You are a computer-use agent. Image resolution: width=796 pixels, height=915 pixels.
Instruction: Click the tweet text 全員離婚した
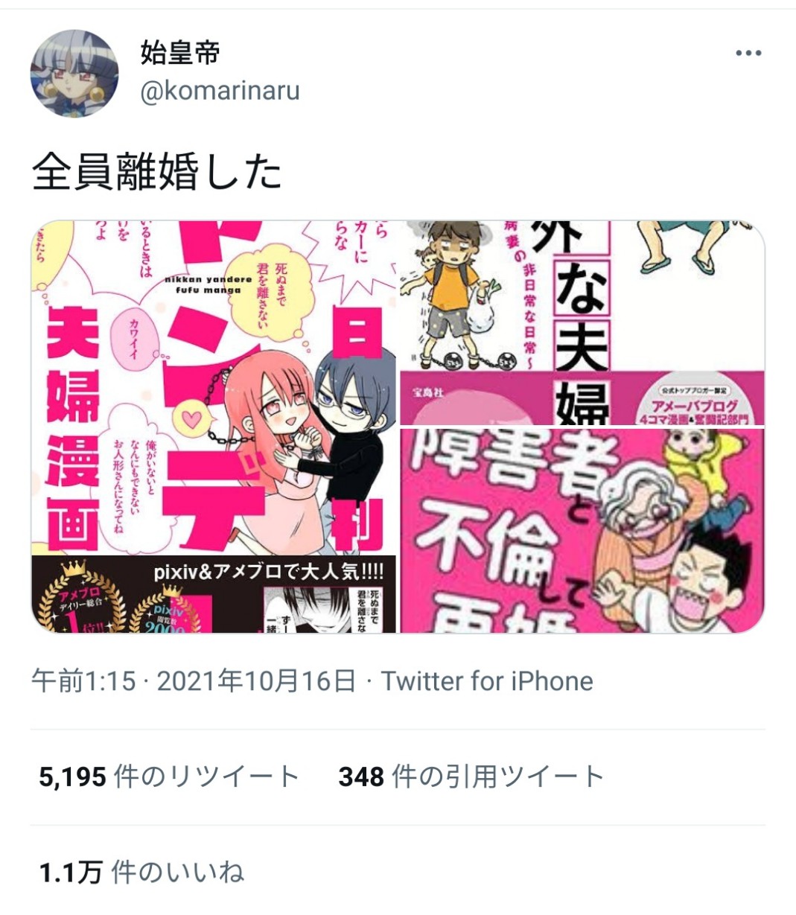point(156,172)
